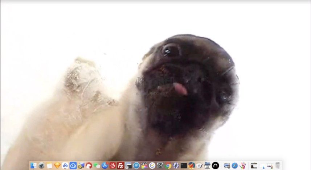This screenshot has width=311, height=170.
Task: Launch NetEase Music red icon
Action: [113, 166]
